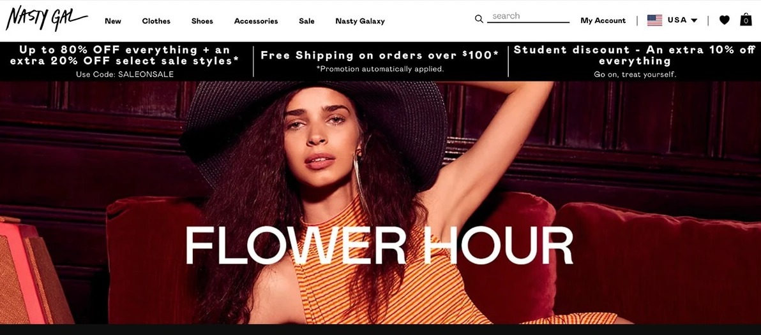The height and width of the screenshot is (335, 761).
Task: Open the Nasty Galaxy menu
Action: pos(360,21)
